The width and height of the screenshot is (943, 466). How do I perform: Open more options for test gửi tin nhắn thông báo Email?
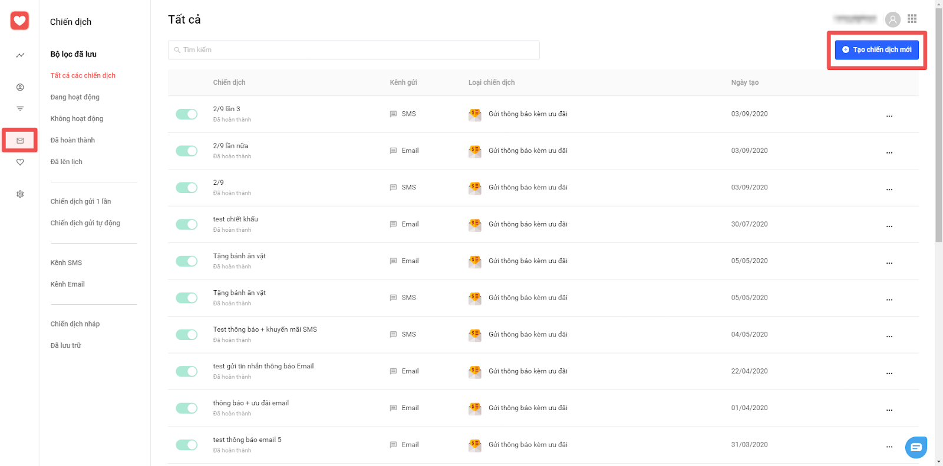pyautogui.click(x=889, y=374)
